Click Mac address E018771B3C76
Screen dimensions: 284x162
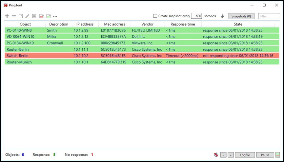tap(113, 30)
